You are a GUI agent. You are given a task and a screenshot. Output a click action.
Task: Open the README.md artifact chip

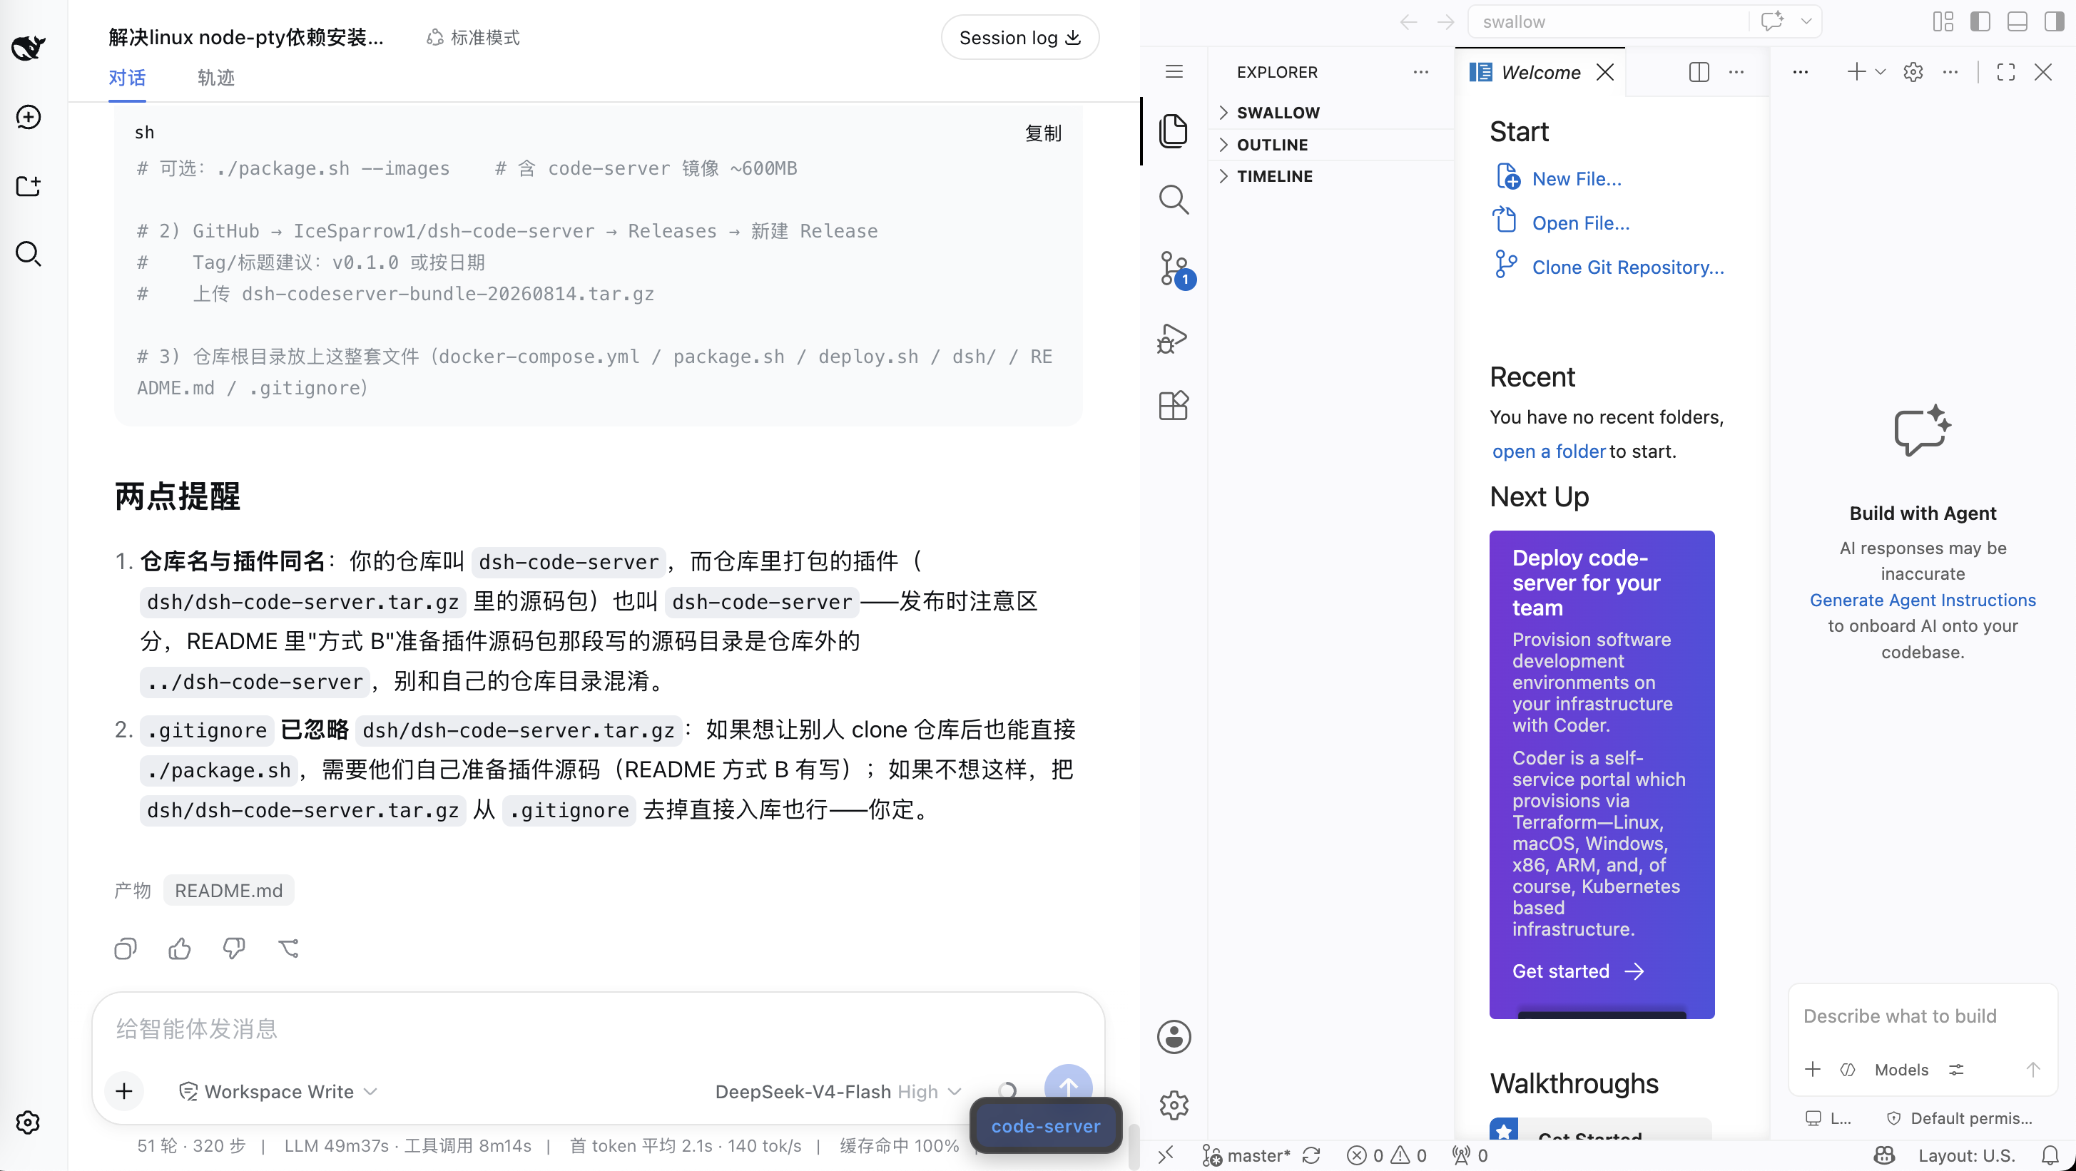click(x=229, y=890)
